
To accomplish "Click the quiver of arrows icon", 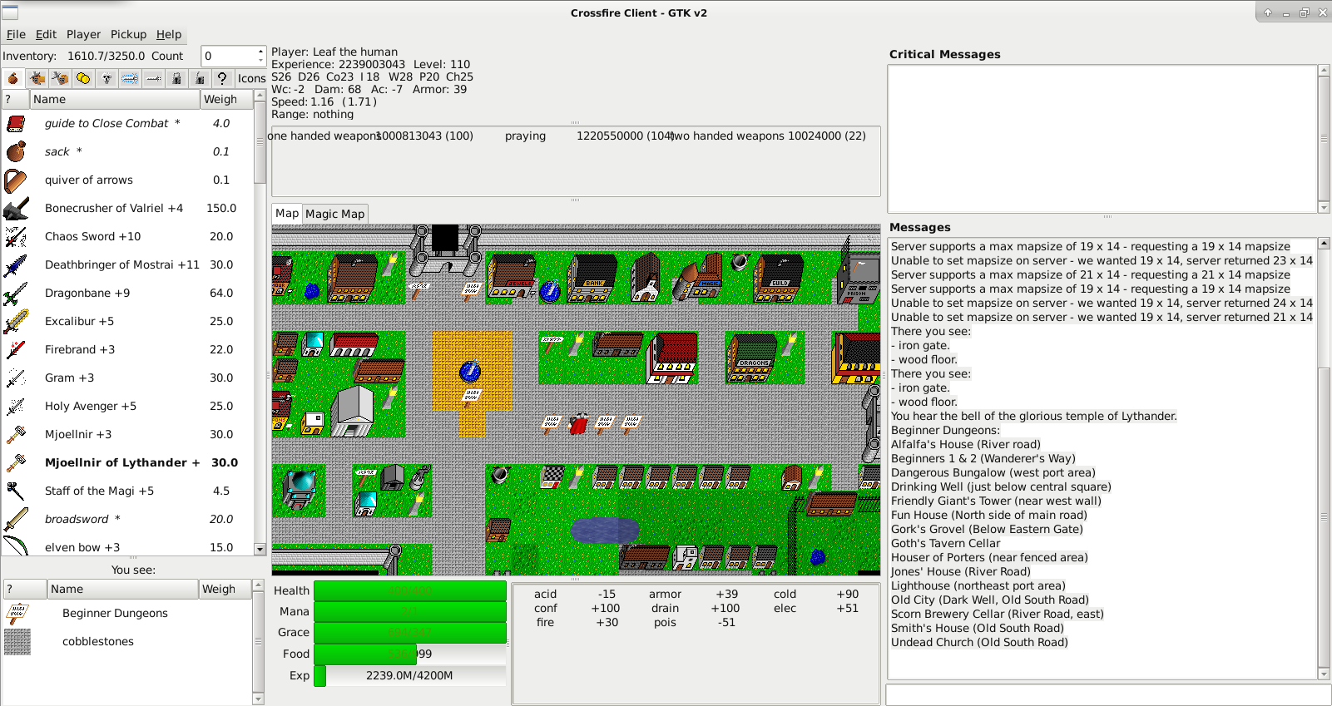I will point(16,180).
